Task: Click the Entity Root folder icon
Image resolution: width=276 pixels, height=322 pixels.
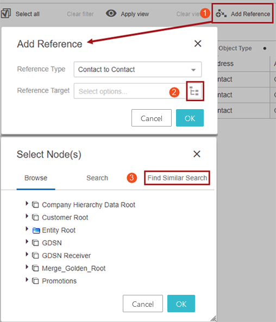Action: pos(36,230)
